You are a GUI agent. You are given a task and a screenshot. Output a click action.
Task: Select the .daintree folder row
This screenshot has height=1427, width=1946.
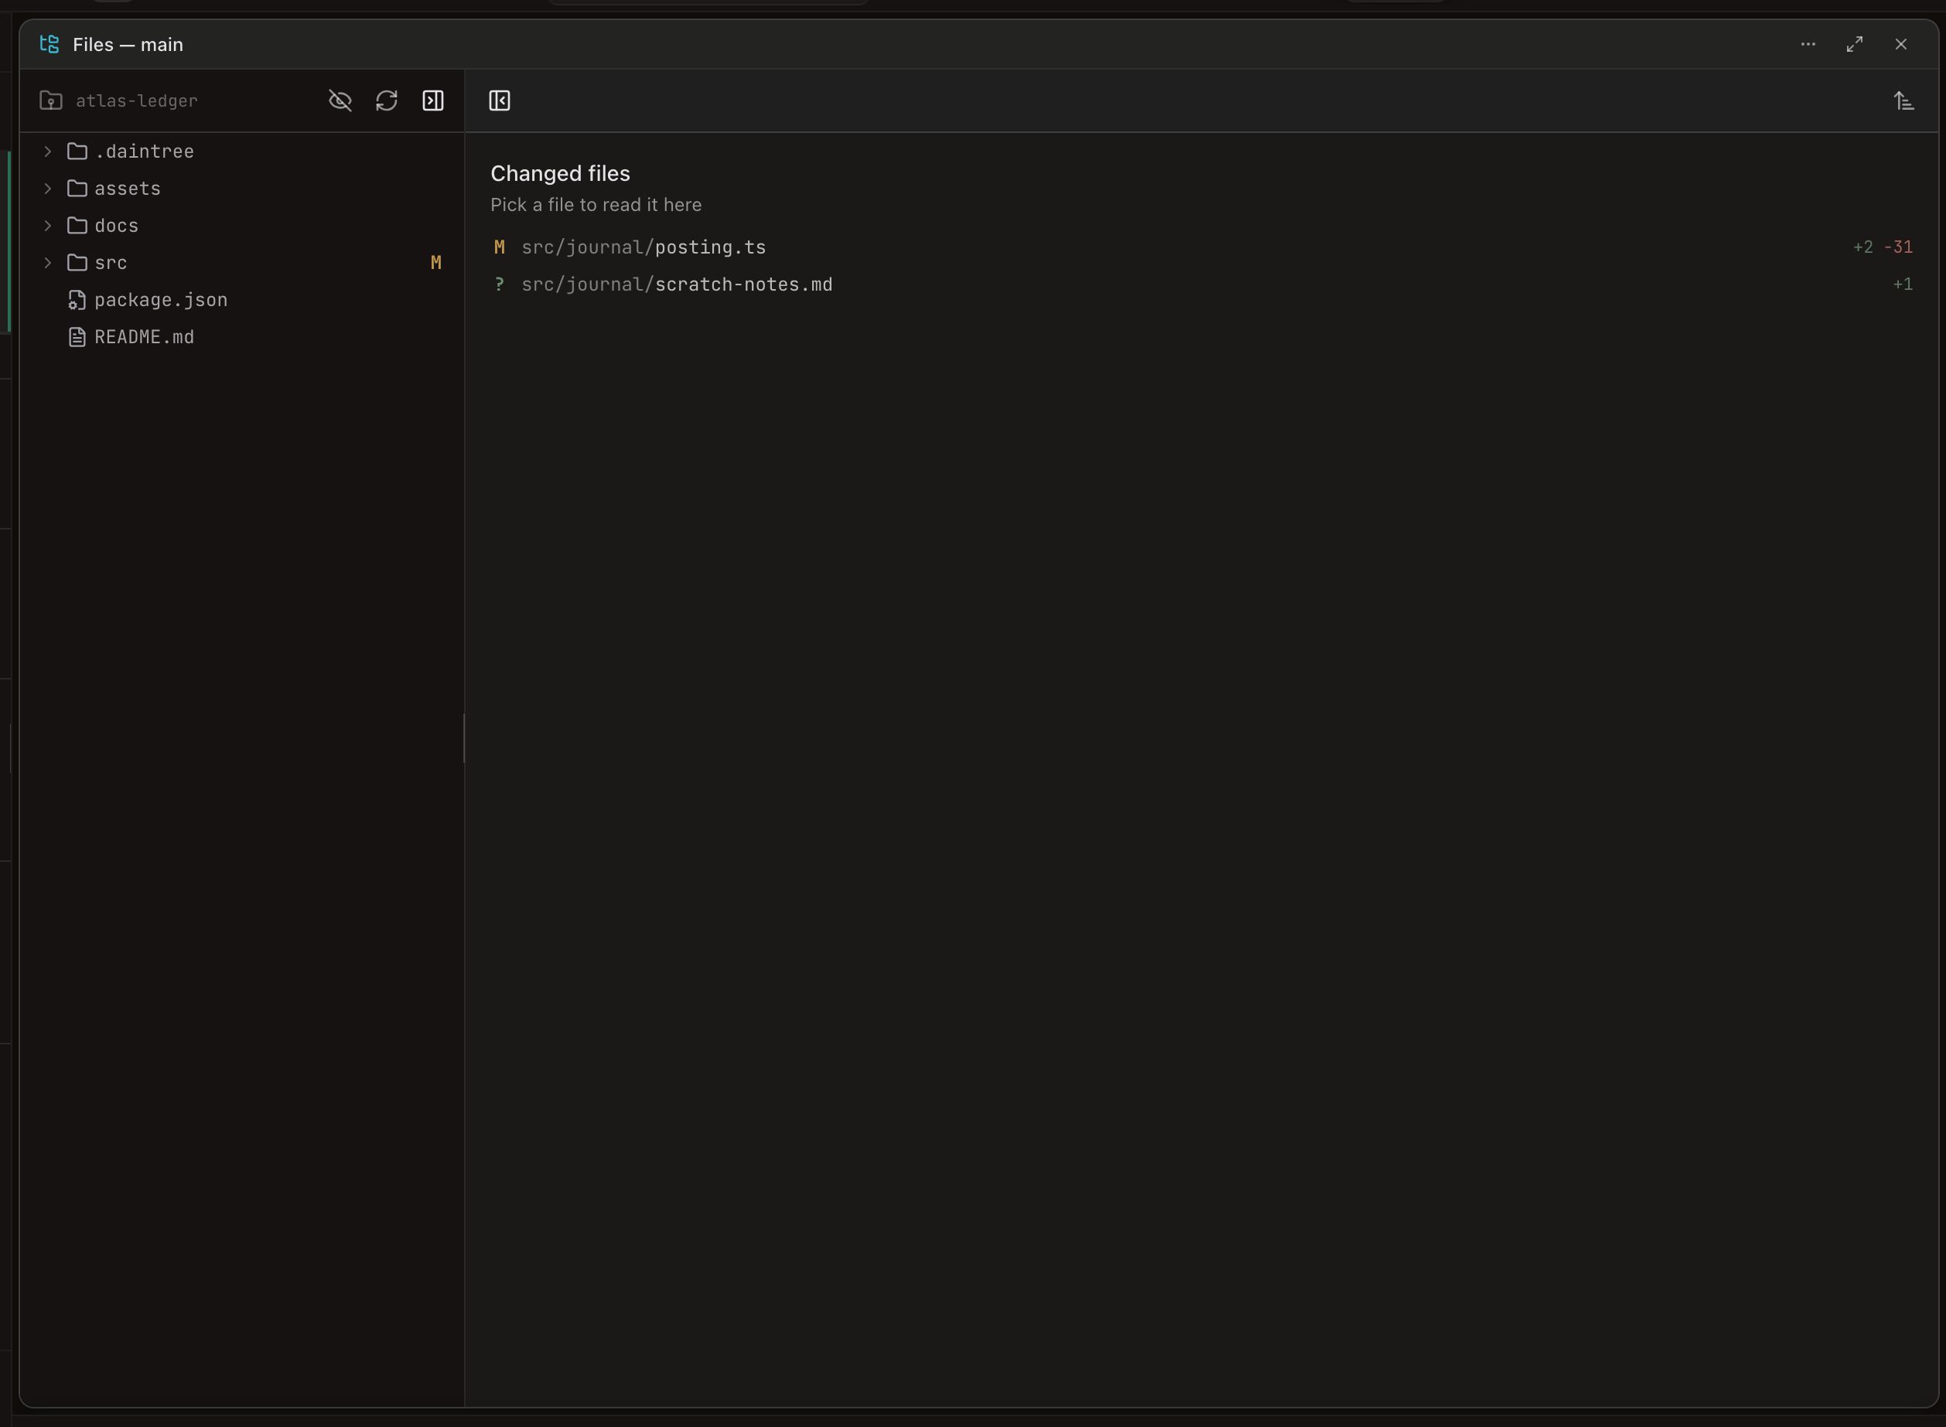click(x=242, y=152)
